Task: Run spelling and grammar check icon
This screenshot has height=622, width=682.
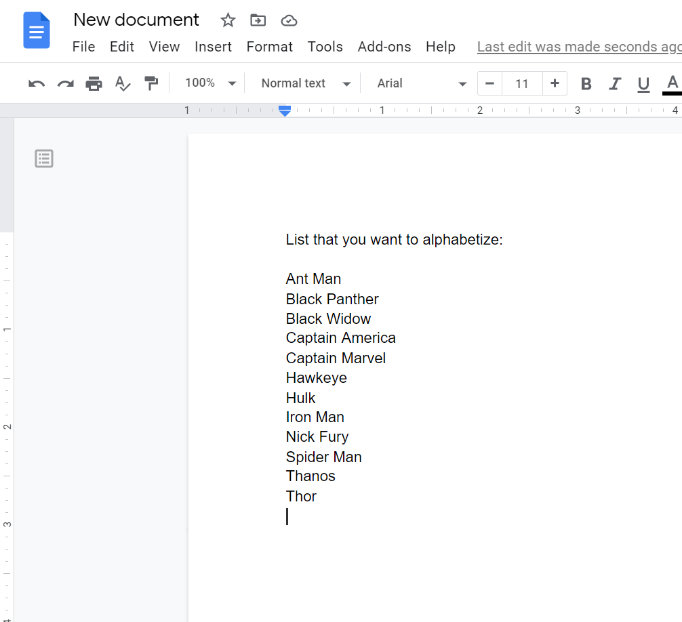Action: (x=122, y=83)
